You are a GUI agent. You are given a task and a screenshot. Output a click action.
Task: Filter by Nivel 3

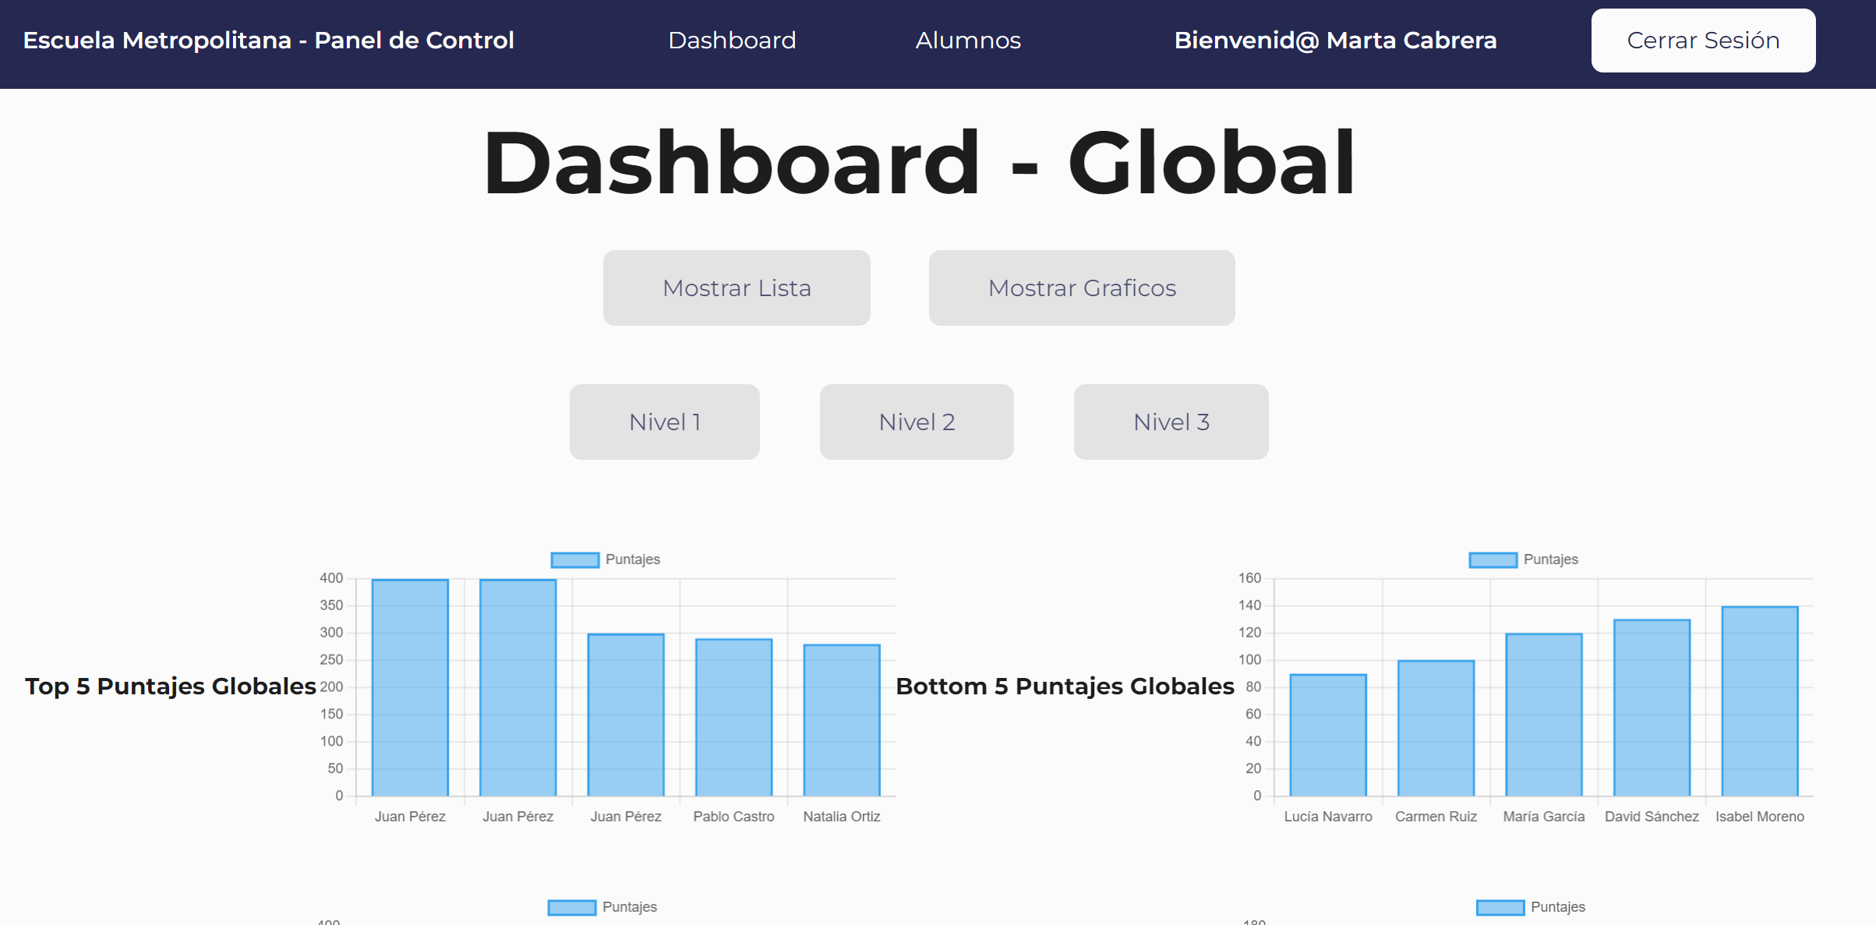1171,422
